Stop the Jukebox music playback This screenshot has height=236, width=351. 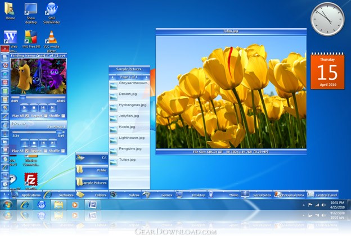[34, 143]
